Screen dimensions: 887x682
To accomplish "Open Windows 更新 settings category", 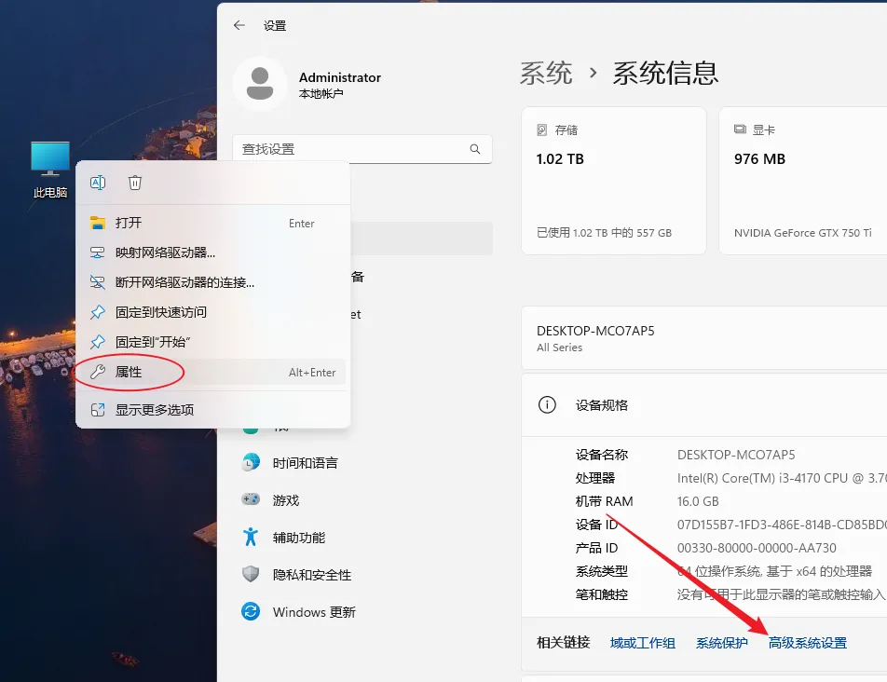I will point(362,612).
